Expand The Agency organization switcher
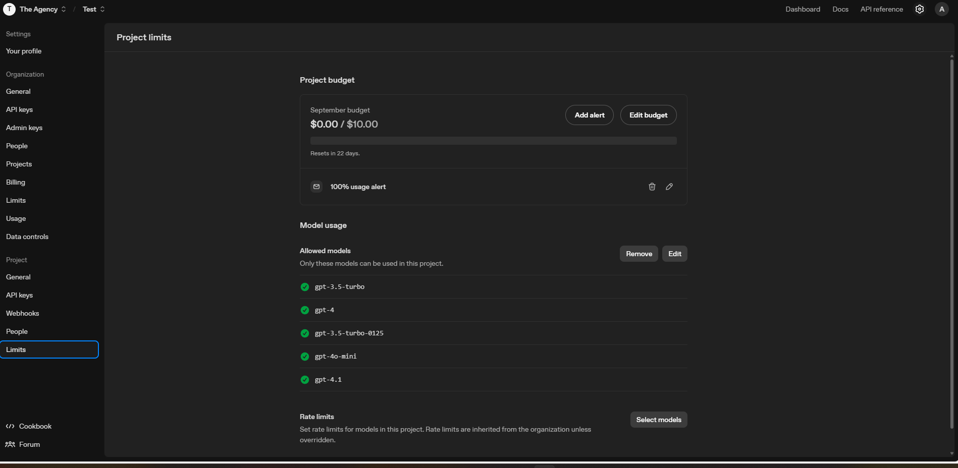This screenshot has height=468, width=958. point(43,9)
